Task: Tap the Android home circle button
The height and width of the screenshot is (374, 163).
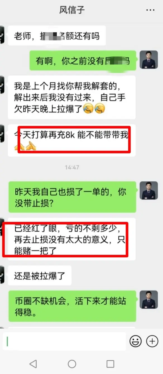Action: (x=72, y=364)
